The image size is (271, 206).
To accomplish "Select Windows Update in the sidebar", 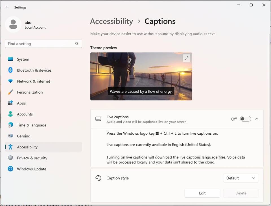I will (x=32, y=169).
